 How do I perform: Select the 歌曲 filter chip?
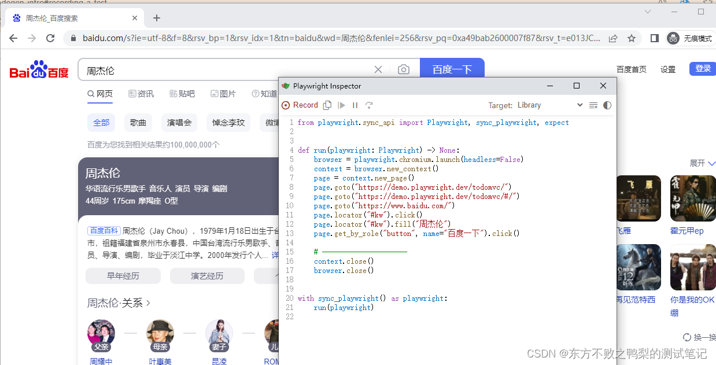pos(138,123)
